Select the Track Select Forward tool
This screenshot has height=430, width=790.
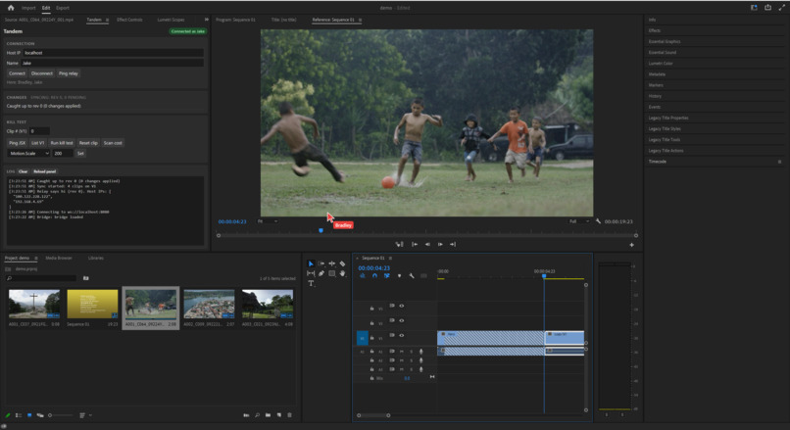coord(321,263)
